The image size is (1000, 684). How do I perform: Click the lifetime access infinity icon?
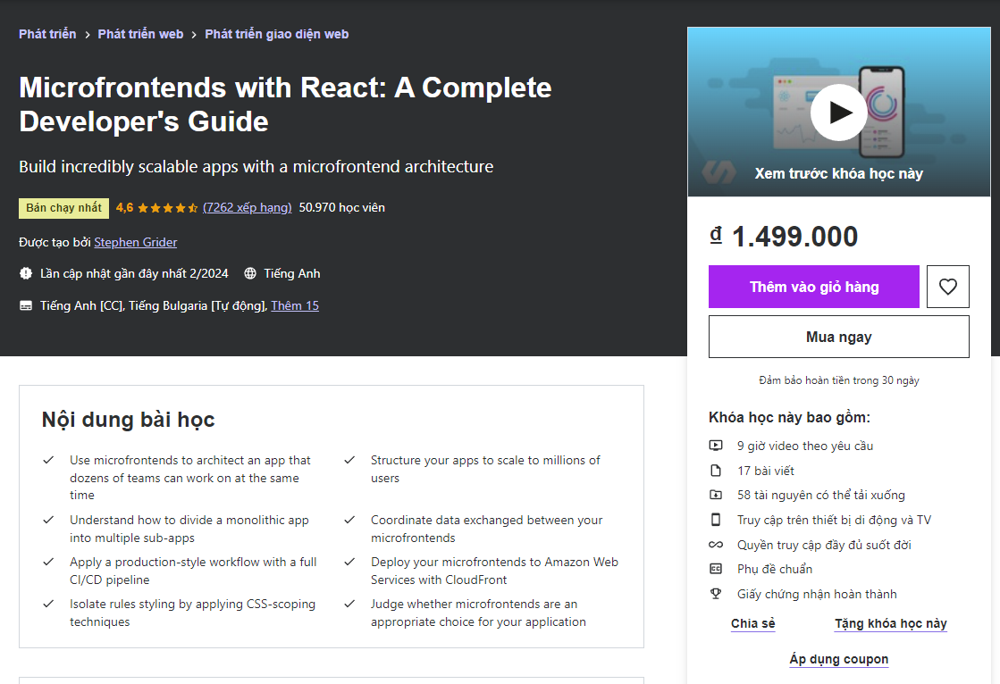pos(716,545)
